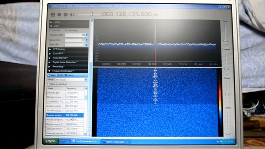
Task: Click the tuning style arrows beside frequency
Action: pyautogui.click(x=156, y=15)
